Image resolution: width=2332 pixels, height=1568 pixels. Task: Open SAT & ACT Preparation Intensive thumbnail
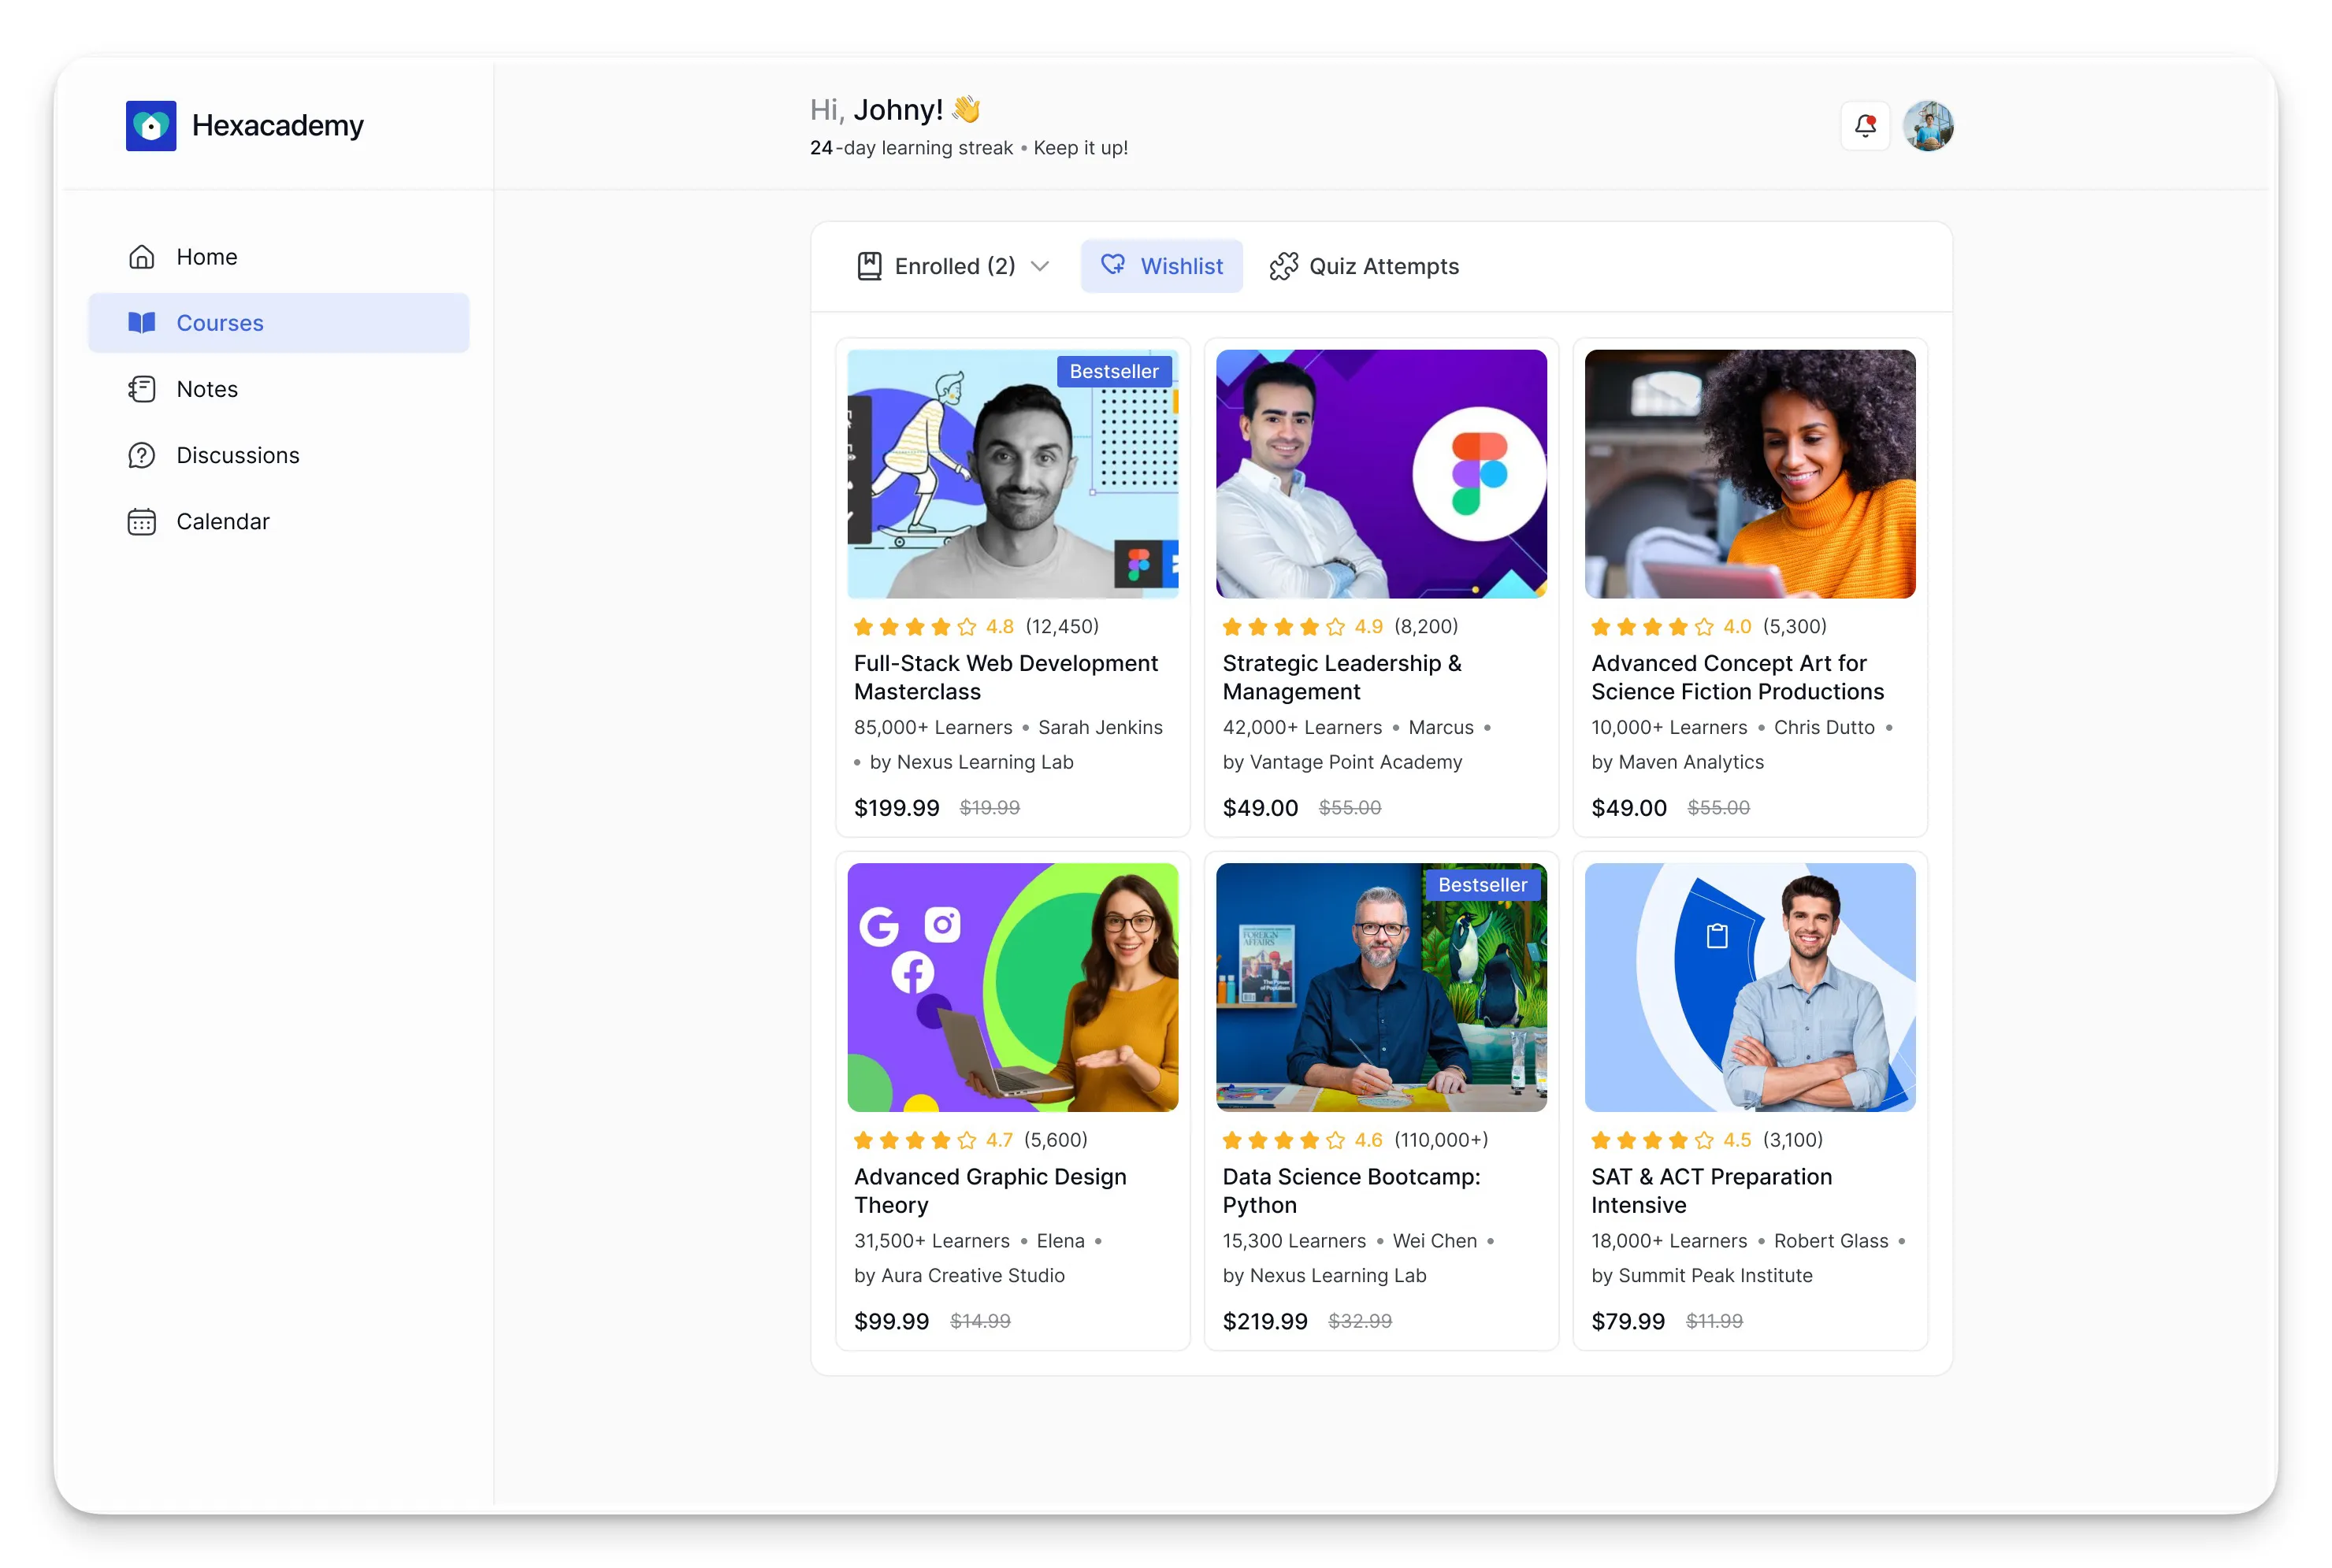coord(1750,988)
